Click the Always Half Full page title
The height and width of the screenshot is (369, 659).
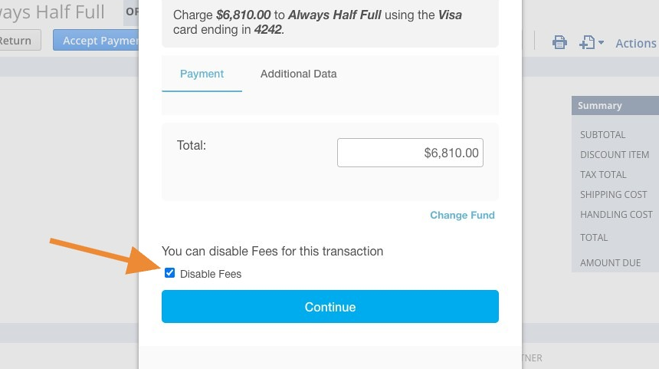pyautogui.click(x=52, y=12)
